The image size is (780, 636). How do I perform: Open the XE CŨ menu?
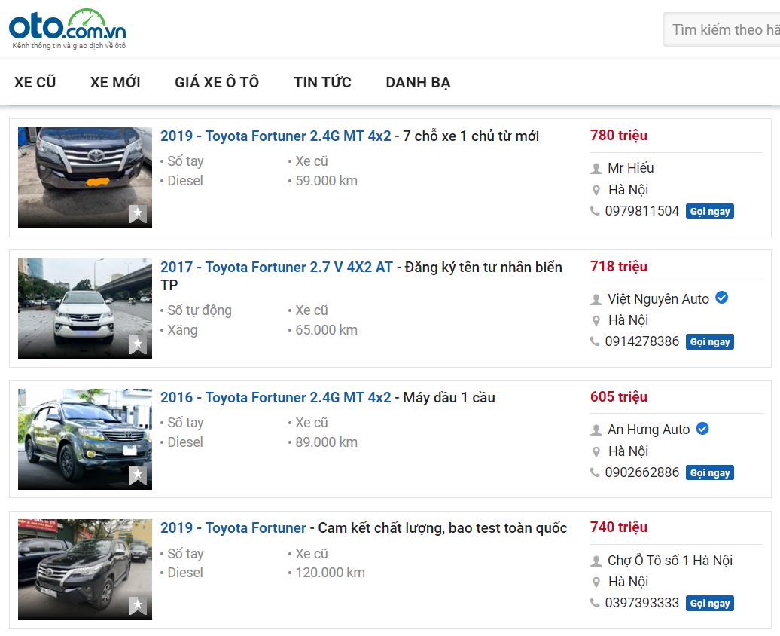35,82
